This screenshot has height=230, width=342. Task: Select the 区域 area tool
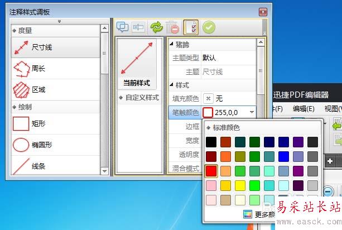pyautogui.click(x=55, y=90)
